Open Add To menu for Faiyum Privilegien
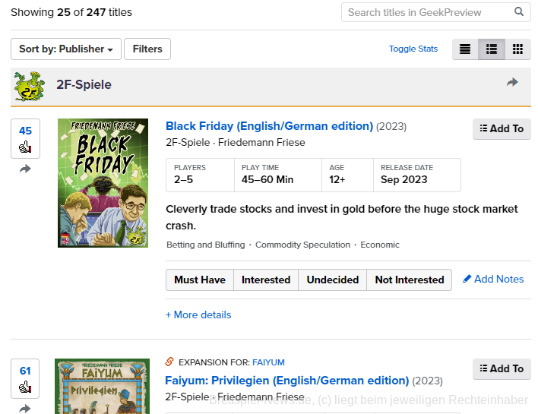 [502, 368]
